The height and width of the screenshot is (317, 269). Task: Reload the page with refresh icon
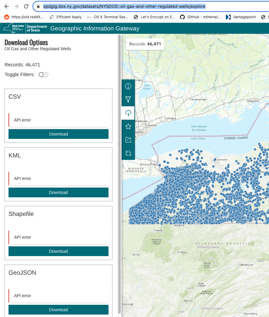pos(26,6)
